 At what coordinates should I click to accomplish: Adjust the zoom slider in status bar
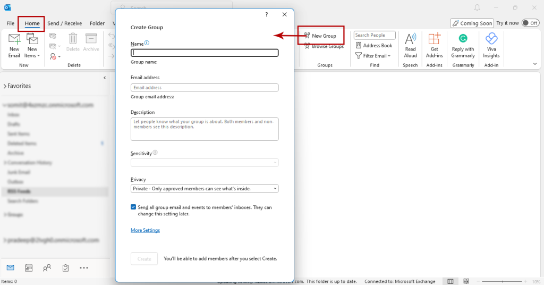[x=502, y=281]
